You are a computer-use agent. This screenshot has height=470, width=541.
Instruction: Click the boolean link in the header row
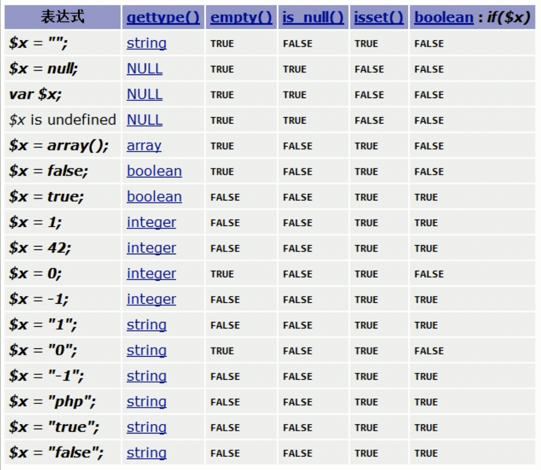[443, 18]
